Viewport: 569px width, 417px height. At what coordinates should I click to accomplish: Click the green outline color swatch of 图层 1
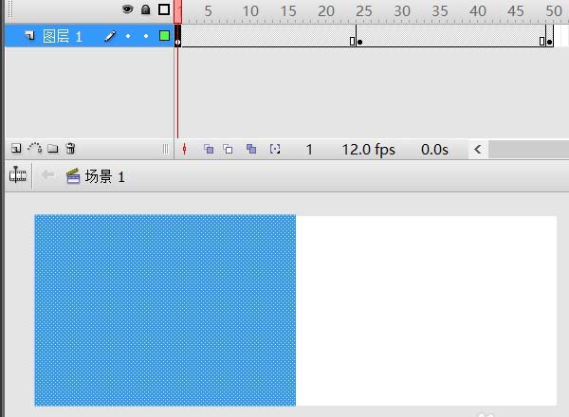(x=164, y=35)
